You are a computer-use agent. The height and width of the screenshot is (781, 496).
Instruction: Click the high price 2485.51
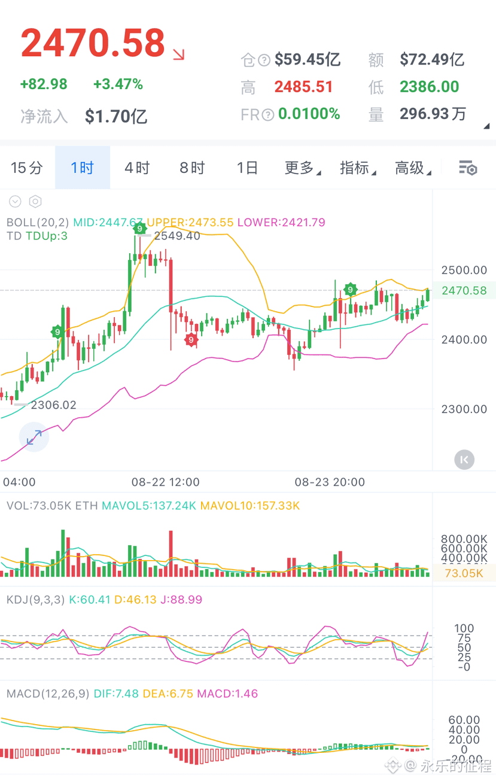(303, 87)
